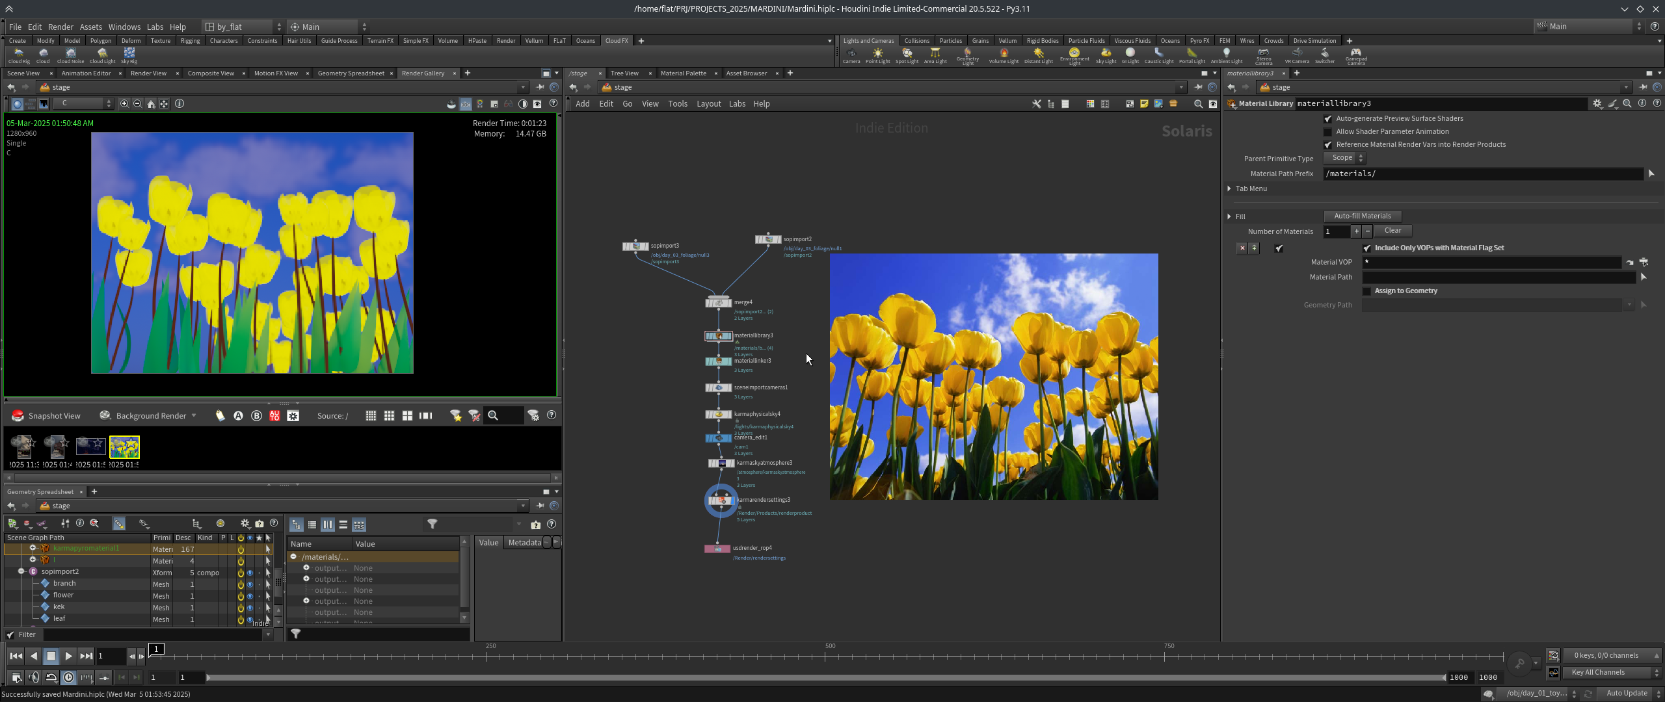Viewport: 1665px width, 702px height.
Task: Click the materiallibrary3 node in the network
Action: click(x=719, y=336)
